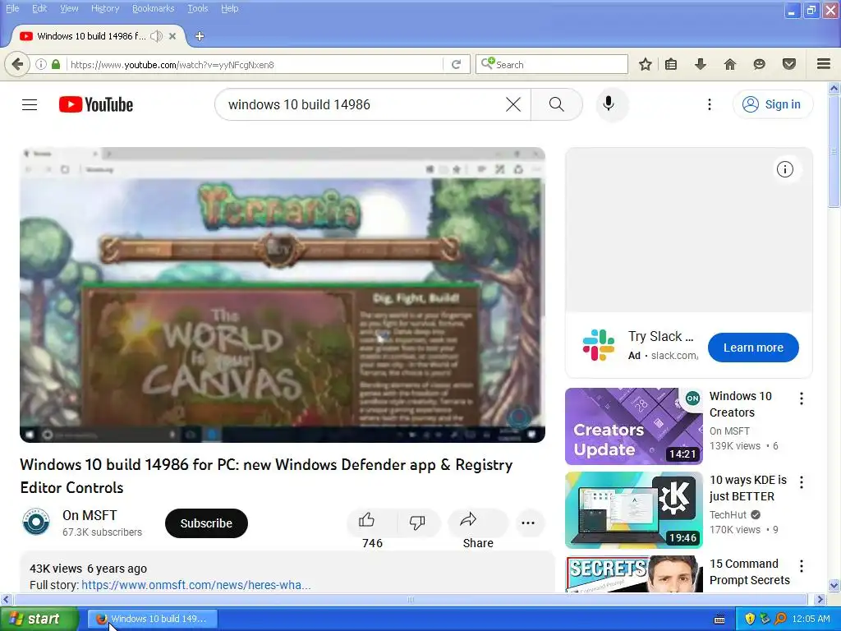The height and width of the screenshot is (631, 841).
Task: Open Try Slack ad title
Action: (661, 336)
